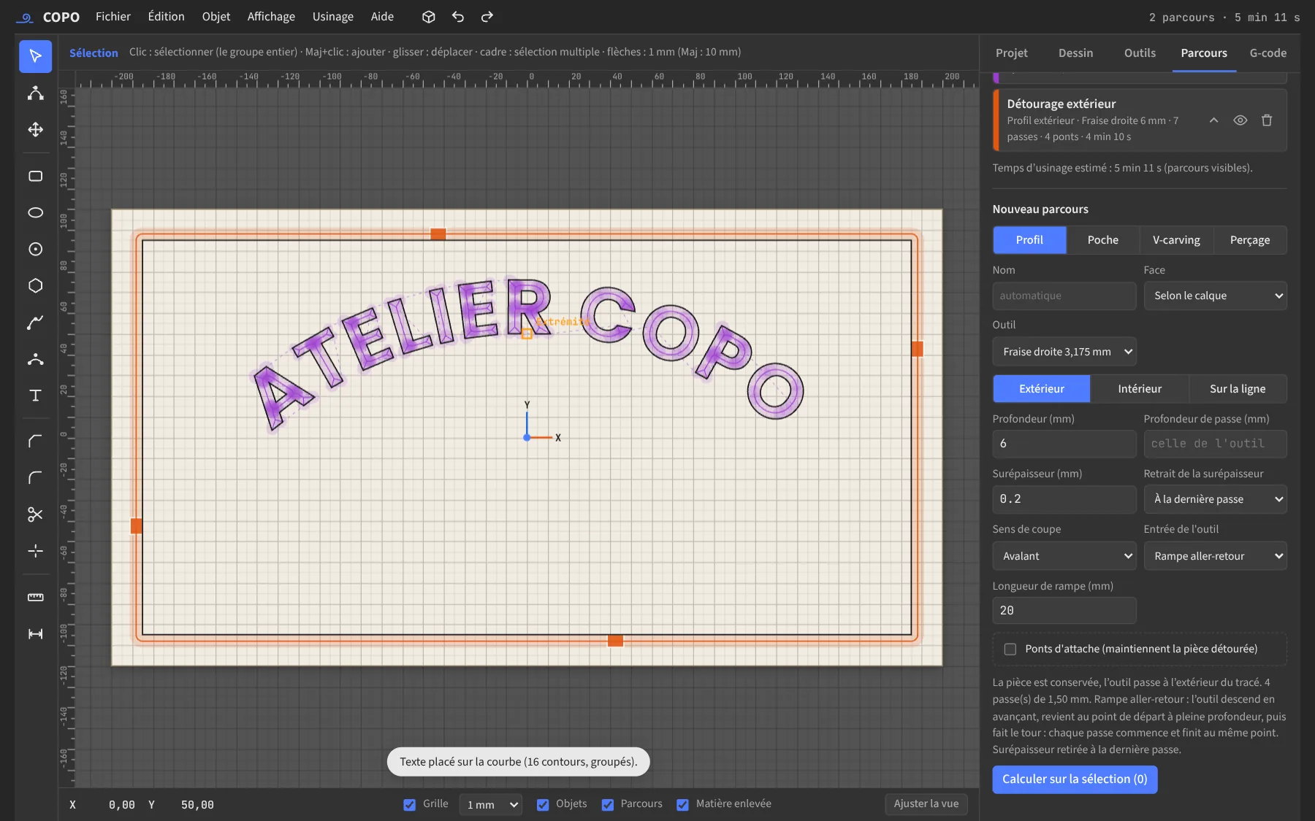Open Entrée de l'outil dropdown
This screenshot has width=1315, height=821.
pyautogui.click(x=1215, y=556)
